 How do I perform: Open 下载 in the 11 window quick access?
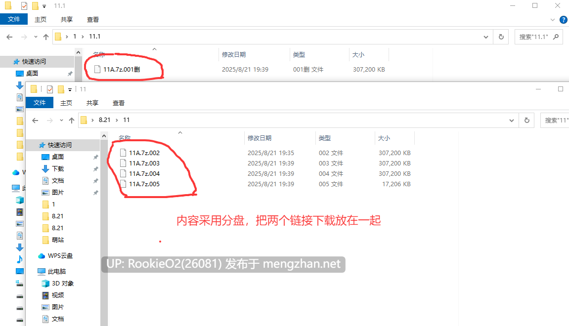53,168
